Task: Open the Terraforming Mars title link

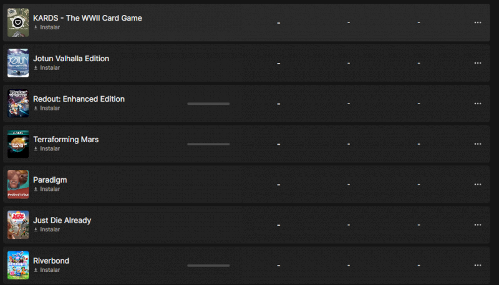Action: (x=65, y=139)
